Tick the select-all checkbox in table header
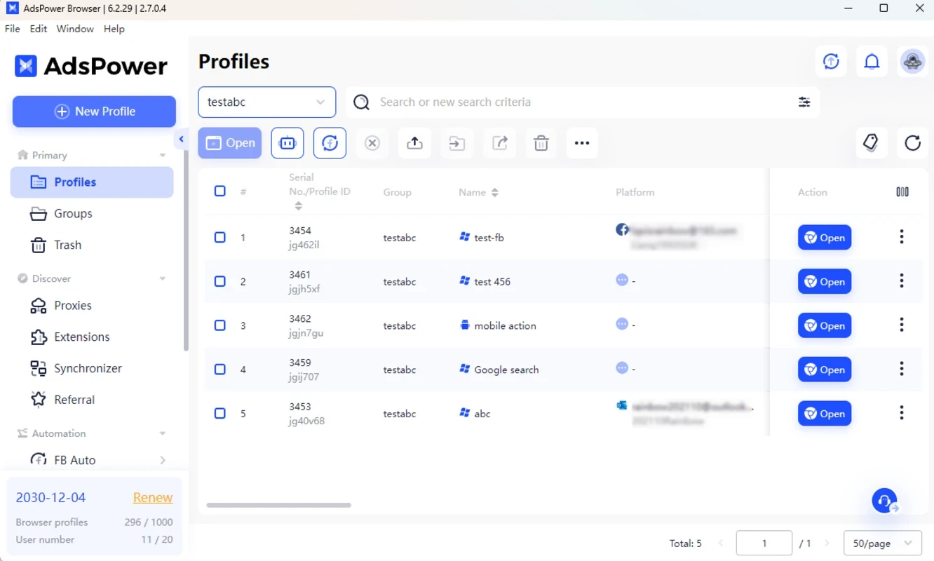The image size is (934, 561). (219, 191)
